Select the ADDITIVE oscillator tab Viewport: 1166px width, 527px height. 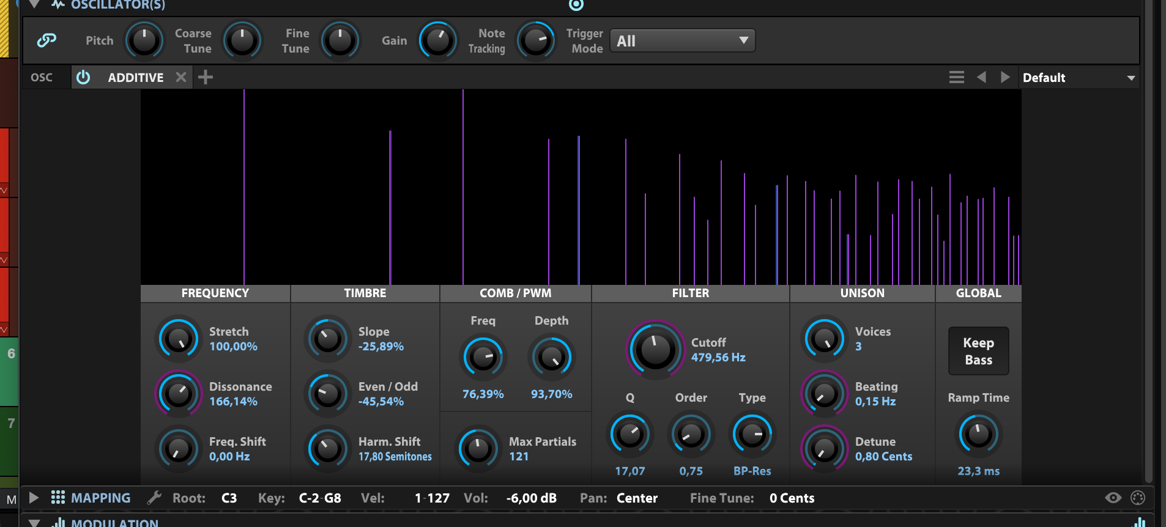(135, 78)
